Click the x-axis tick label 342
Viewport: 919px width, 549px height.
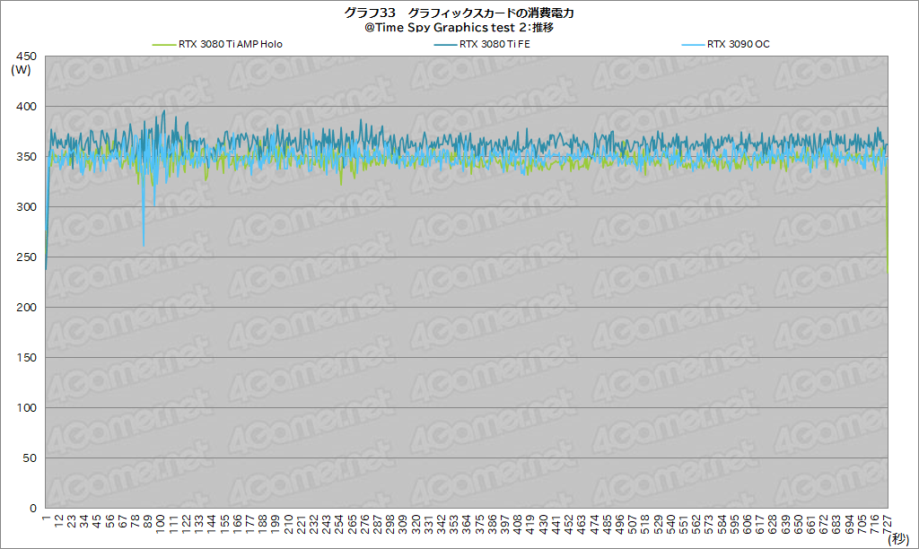pyautogui.click(x=442, y=524)
